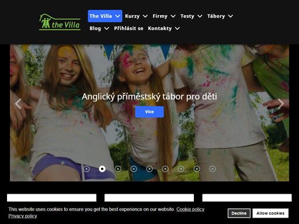Expand the Firmy menu chevron

[173, 16]
